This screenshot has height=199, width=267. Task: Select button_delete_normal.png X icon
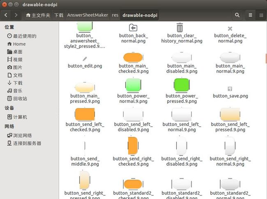tap(230, 29)
